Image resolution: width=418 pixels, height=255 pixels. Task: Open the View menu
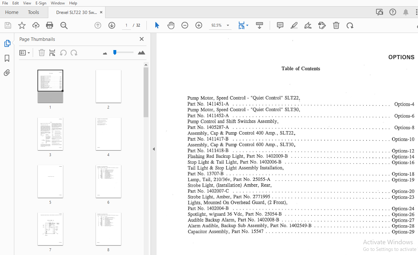[27, 3]
